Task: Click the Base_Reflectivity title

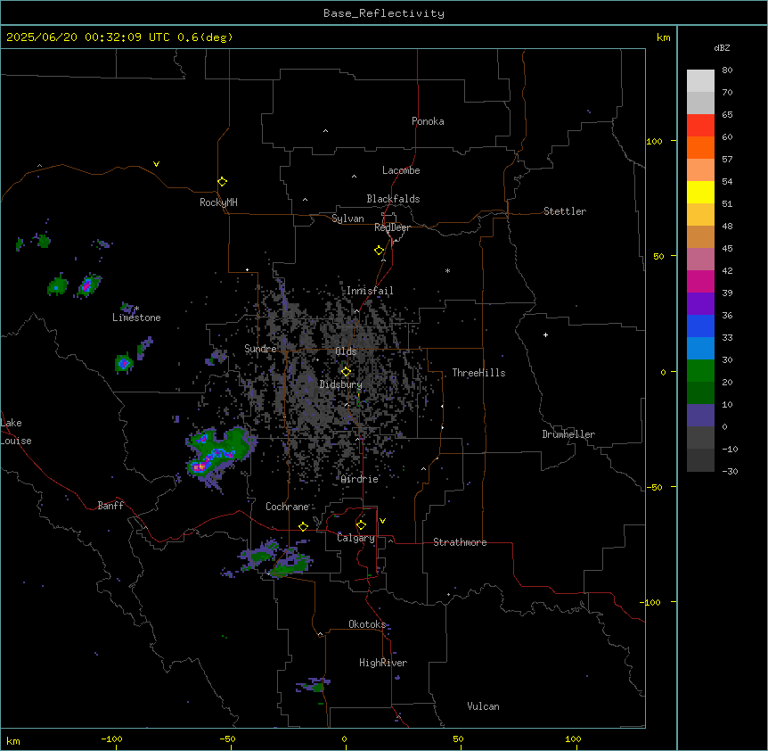Action: pyautogui.click(x=384, y=13)
